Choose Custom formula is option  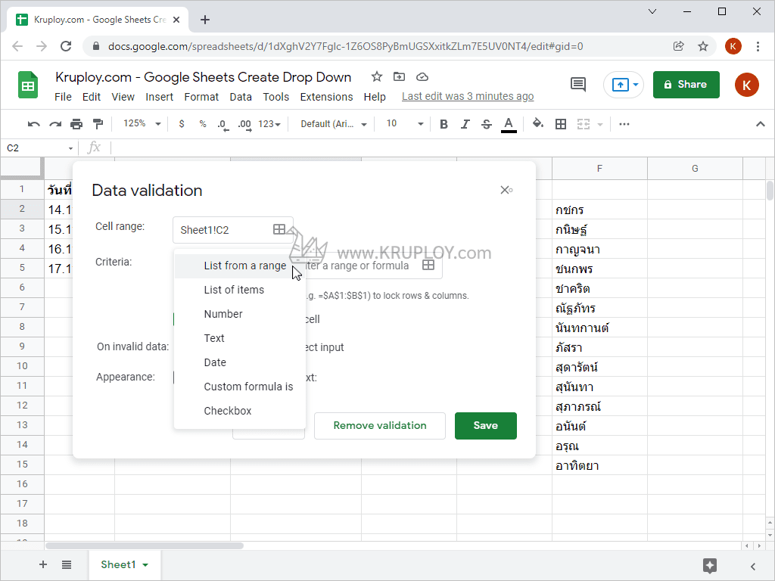[x=240, y=387]
